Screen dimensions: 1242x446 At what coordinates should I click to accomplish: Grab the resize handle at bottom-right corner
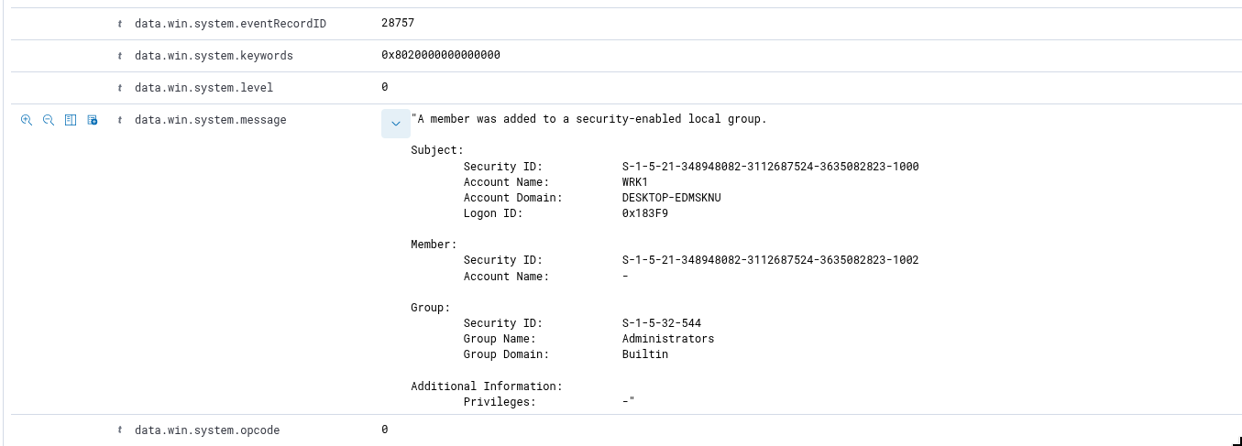(x=1237, y=441)
